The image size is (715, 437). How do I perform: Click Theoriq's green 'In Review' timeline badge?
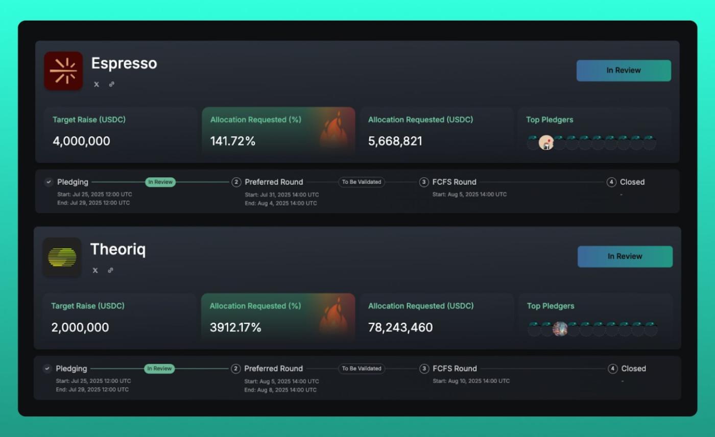[159, 369]
